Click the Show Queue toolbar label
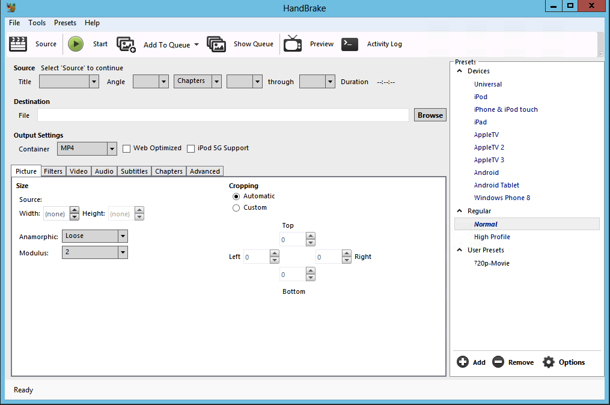This screenshot has height=405, width=610. (x=254, y=44)
